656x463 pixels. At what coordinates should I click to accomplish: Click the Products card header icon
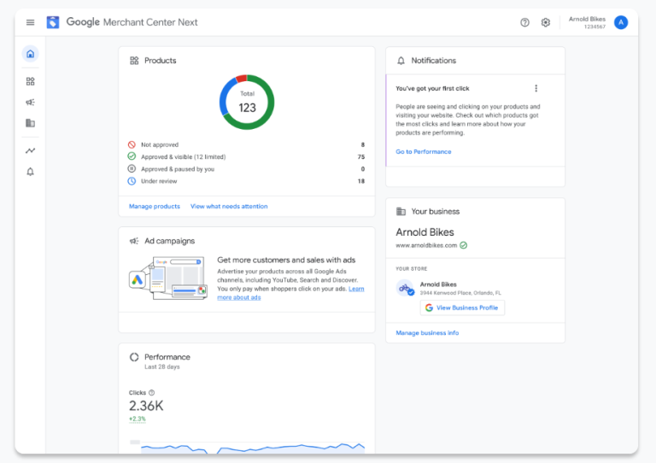click(x=134, y=61)
